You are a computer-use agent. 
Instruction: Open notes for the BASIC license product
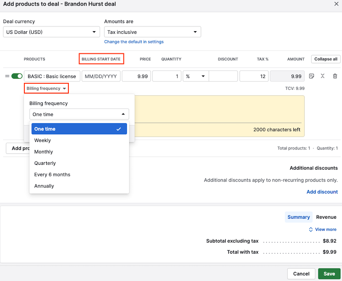pyautogui.click(x=311, y=76)
